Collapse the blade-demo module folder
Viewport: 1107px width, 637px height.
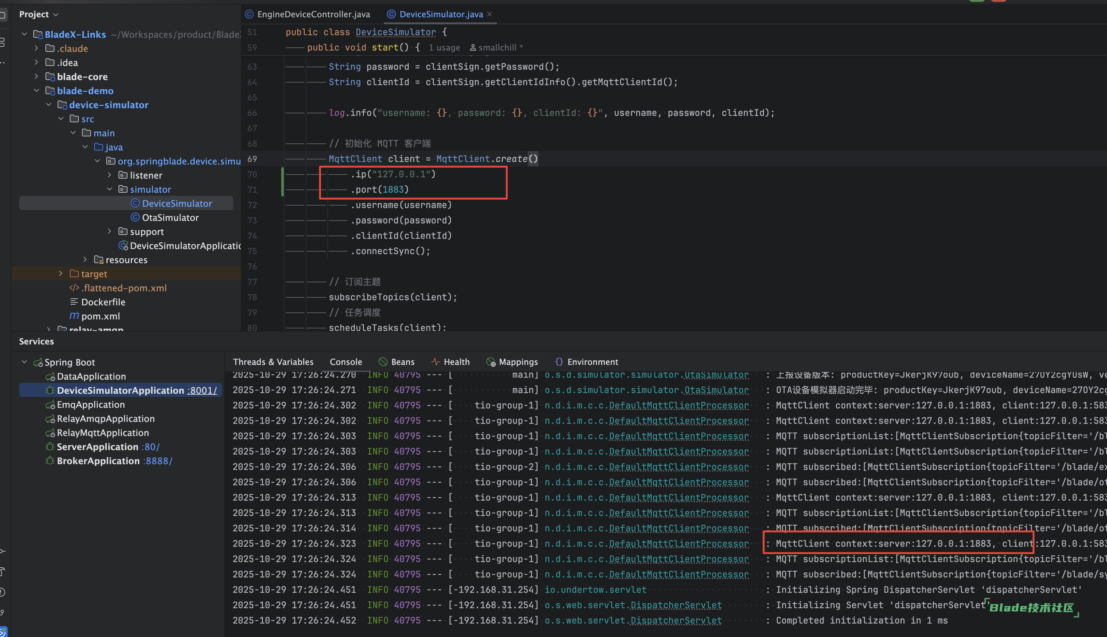coord(36,91)
